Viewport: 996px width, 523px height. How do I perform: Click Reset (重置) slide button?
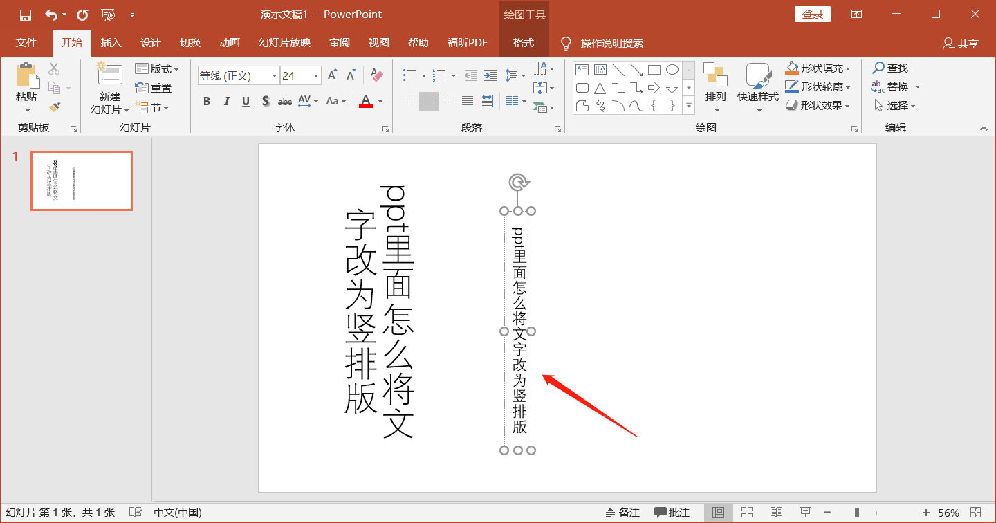154,88
